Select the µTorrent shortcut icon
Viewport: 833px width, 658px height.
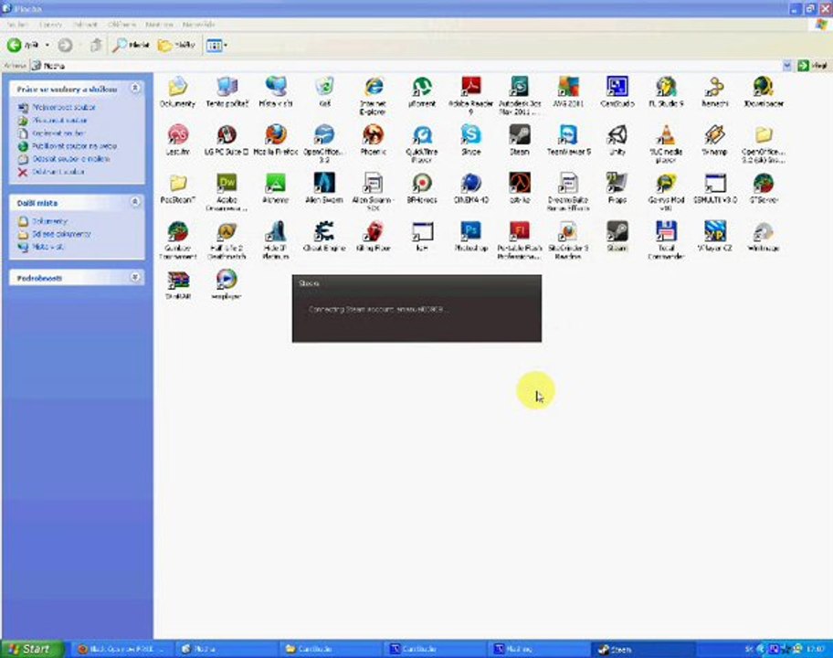422,92
